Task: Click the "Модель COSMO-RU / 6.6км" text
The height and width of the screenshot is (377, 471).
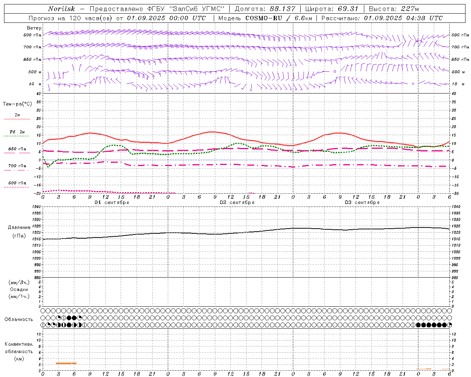Action: 265,18
